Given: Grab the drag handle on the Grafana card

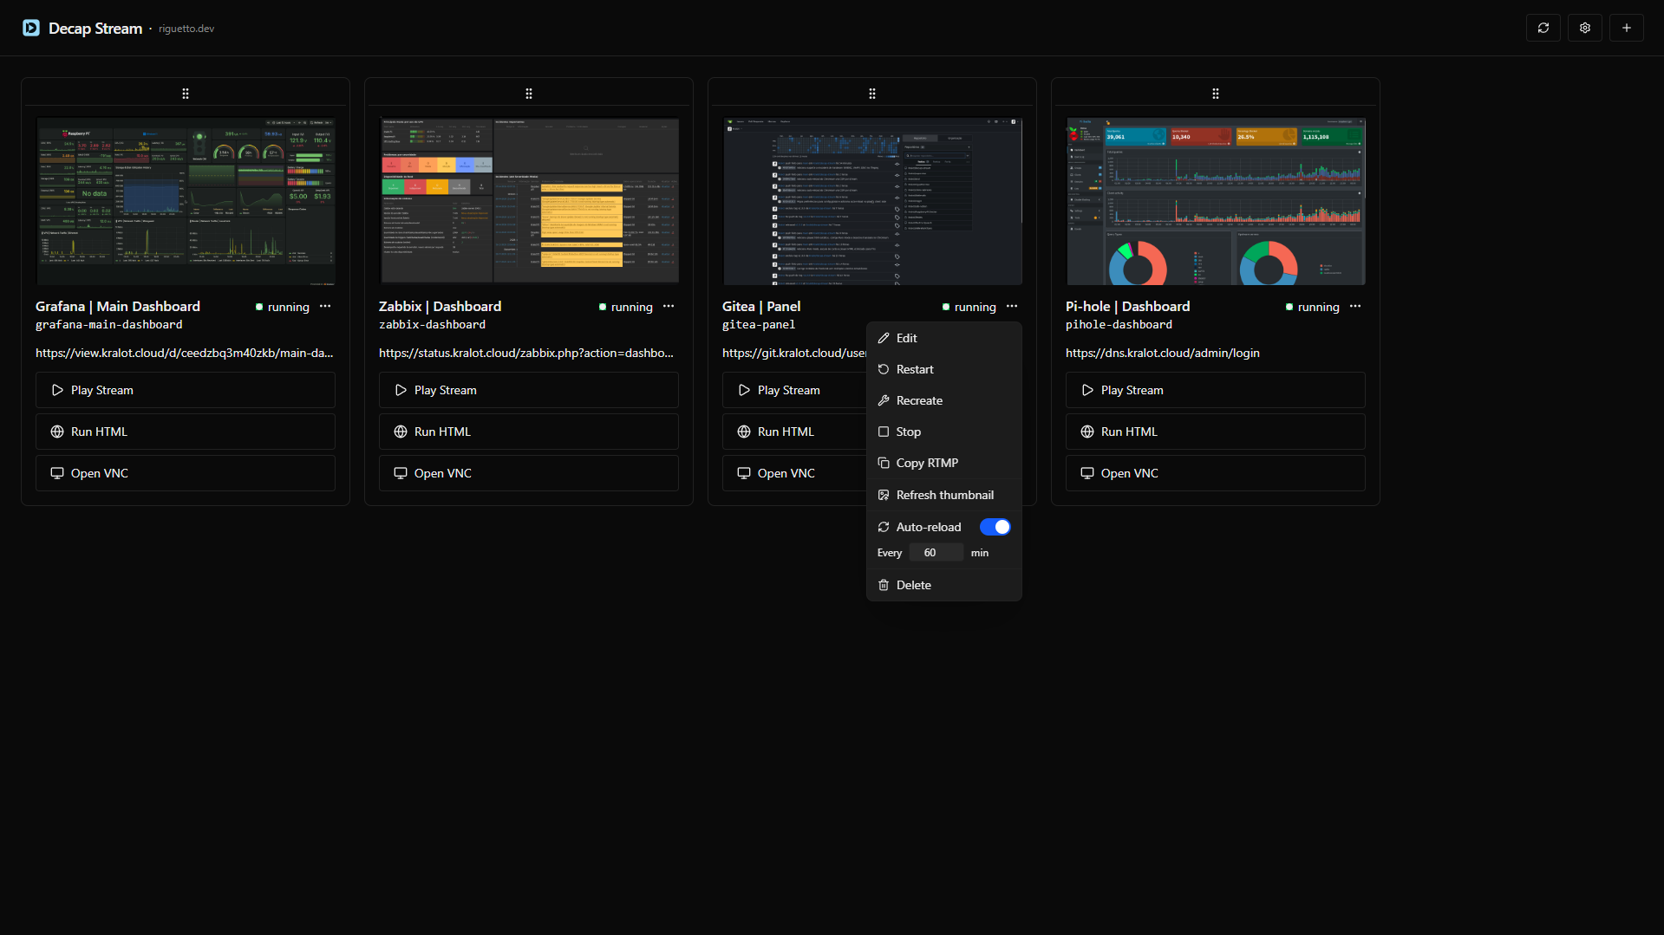Looking at the screenshot, I should (x=185, y=93).
